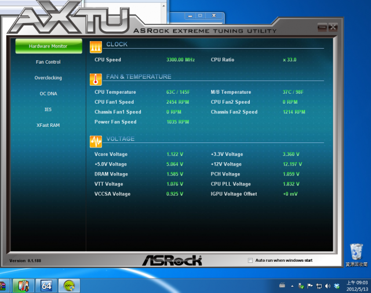
Task: Open the volume speaker tray icon
Action: click(328, 286)
